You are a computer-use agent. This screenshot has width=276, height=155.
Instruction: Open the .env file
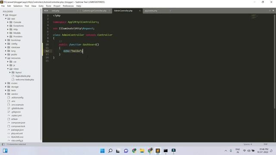click(13, 101)
